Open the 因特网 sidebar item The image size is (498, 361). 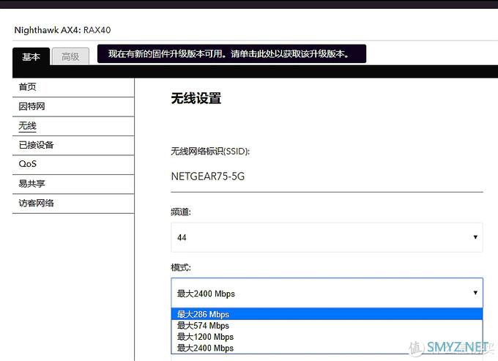point(73,107)
